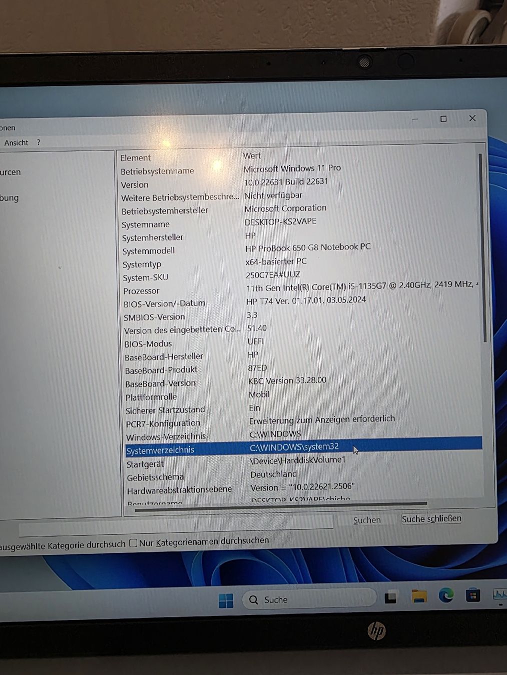Click the value 250C7EA#UUZ

(273, 275)
